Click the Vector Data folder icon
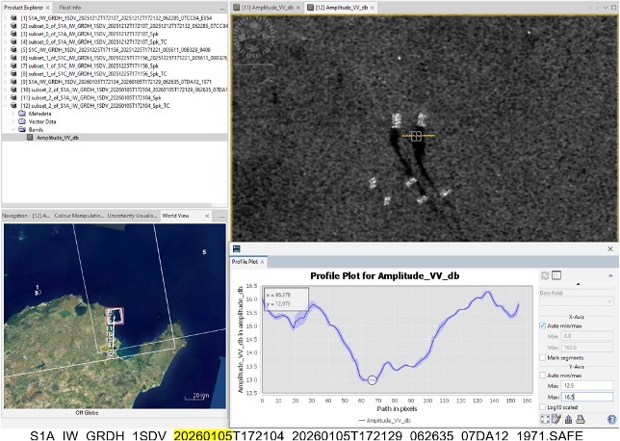Viewport: 620px width, 441px height. pos(22,121)
